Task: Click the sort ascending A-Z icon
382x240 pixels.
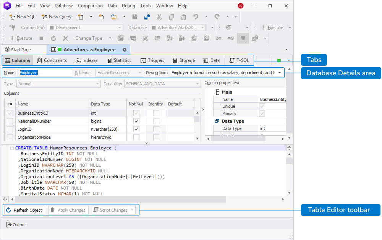Action: coord(170,38)
